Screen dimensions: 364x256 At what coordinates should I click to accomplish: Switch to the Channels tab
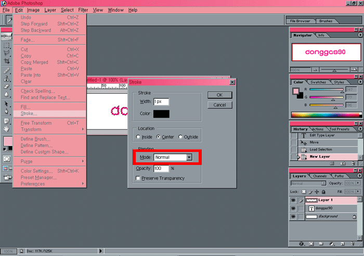point(319,176)
